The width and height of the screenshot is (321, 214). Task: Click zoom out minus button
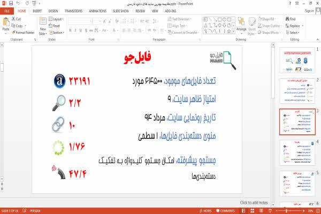[x=277, y=211]
